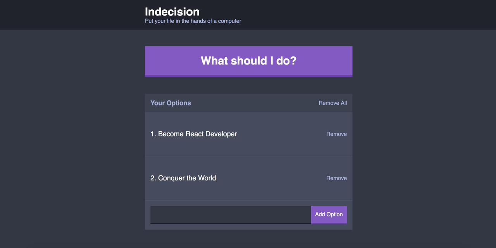The image size is (496, 248).
Task: Remove the "Conquer the World" option
Action: click(336, 178)
